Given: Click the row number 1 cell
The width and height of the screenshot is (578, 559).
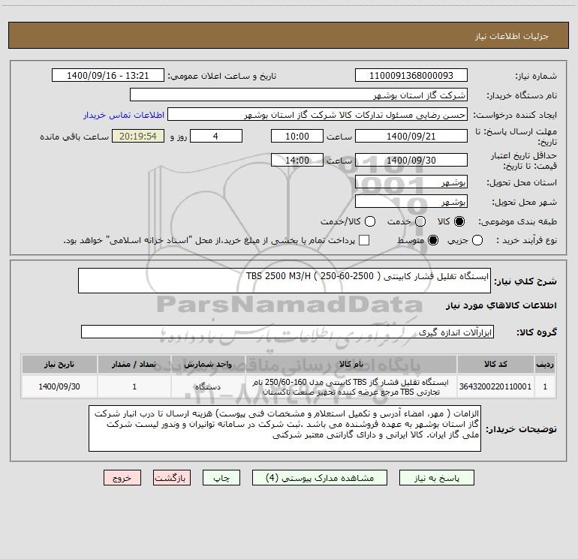Looking at the screenshot, I should (x=545, y=386).
